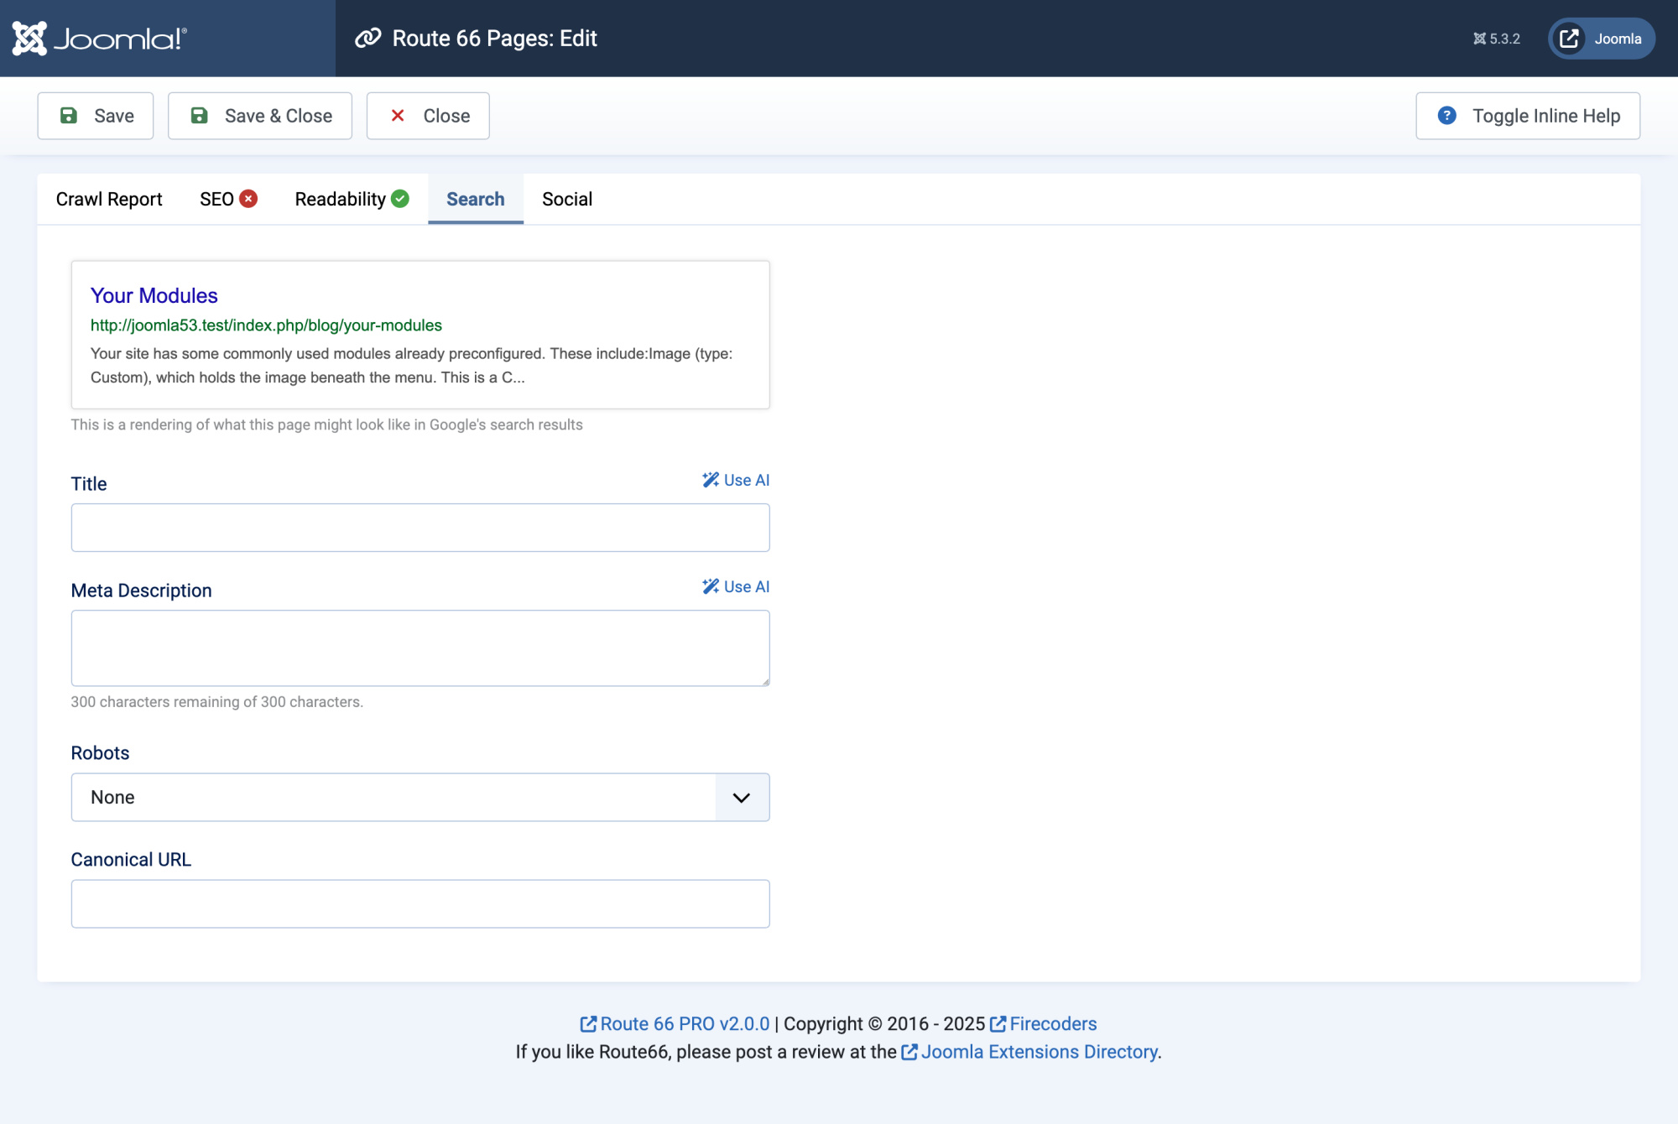This screenshot has height=1124, width=1678.
Task: Click the Title field label
Action: pyautogui.click(x=89, y=484)
